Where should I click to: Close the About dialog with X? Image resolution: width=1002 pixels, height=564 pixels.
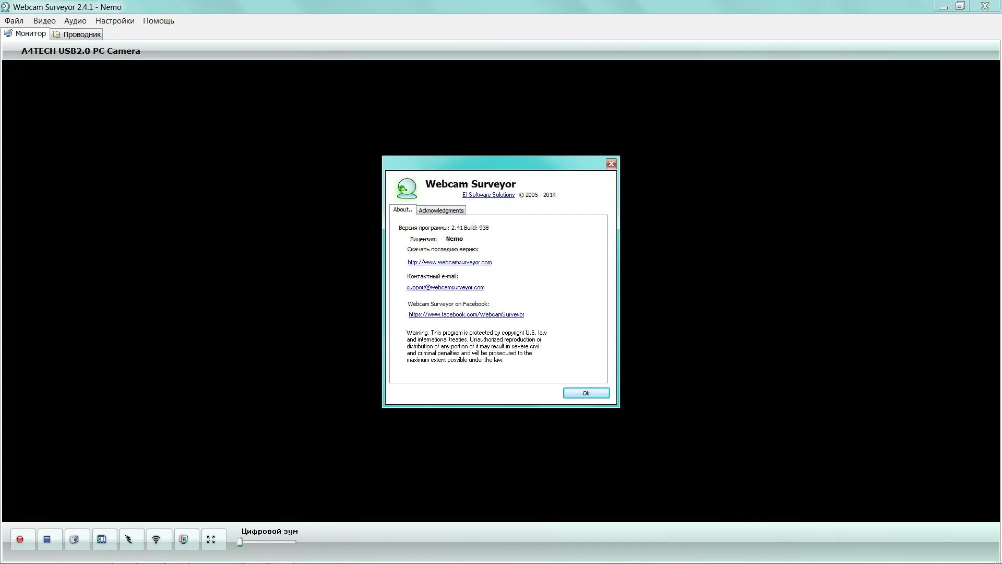pyautogui.click(x=611, y=164)
